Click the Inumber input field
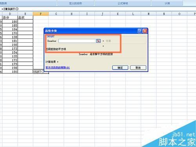Image resolution: width=196 pixels, height=147 pixels. pyautogui.click(x=77, y=41)
